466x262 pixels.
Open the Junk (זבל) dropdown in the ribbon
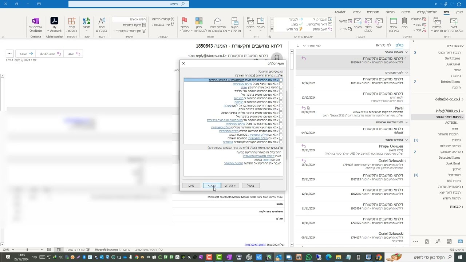coord(419,30)
